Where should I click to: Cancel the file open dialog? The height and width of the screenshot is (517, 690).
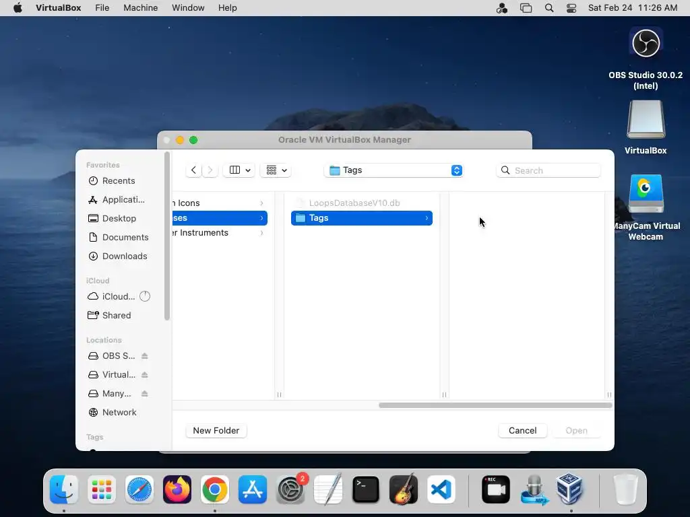pos(523,430)
